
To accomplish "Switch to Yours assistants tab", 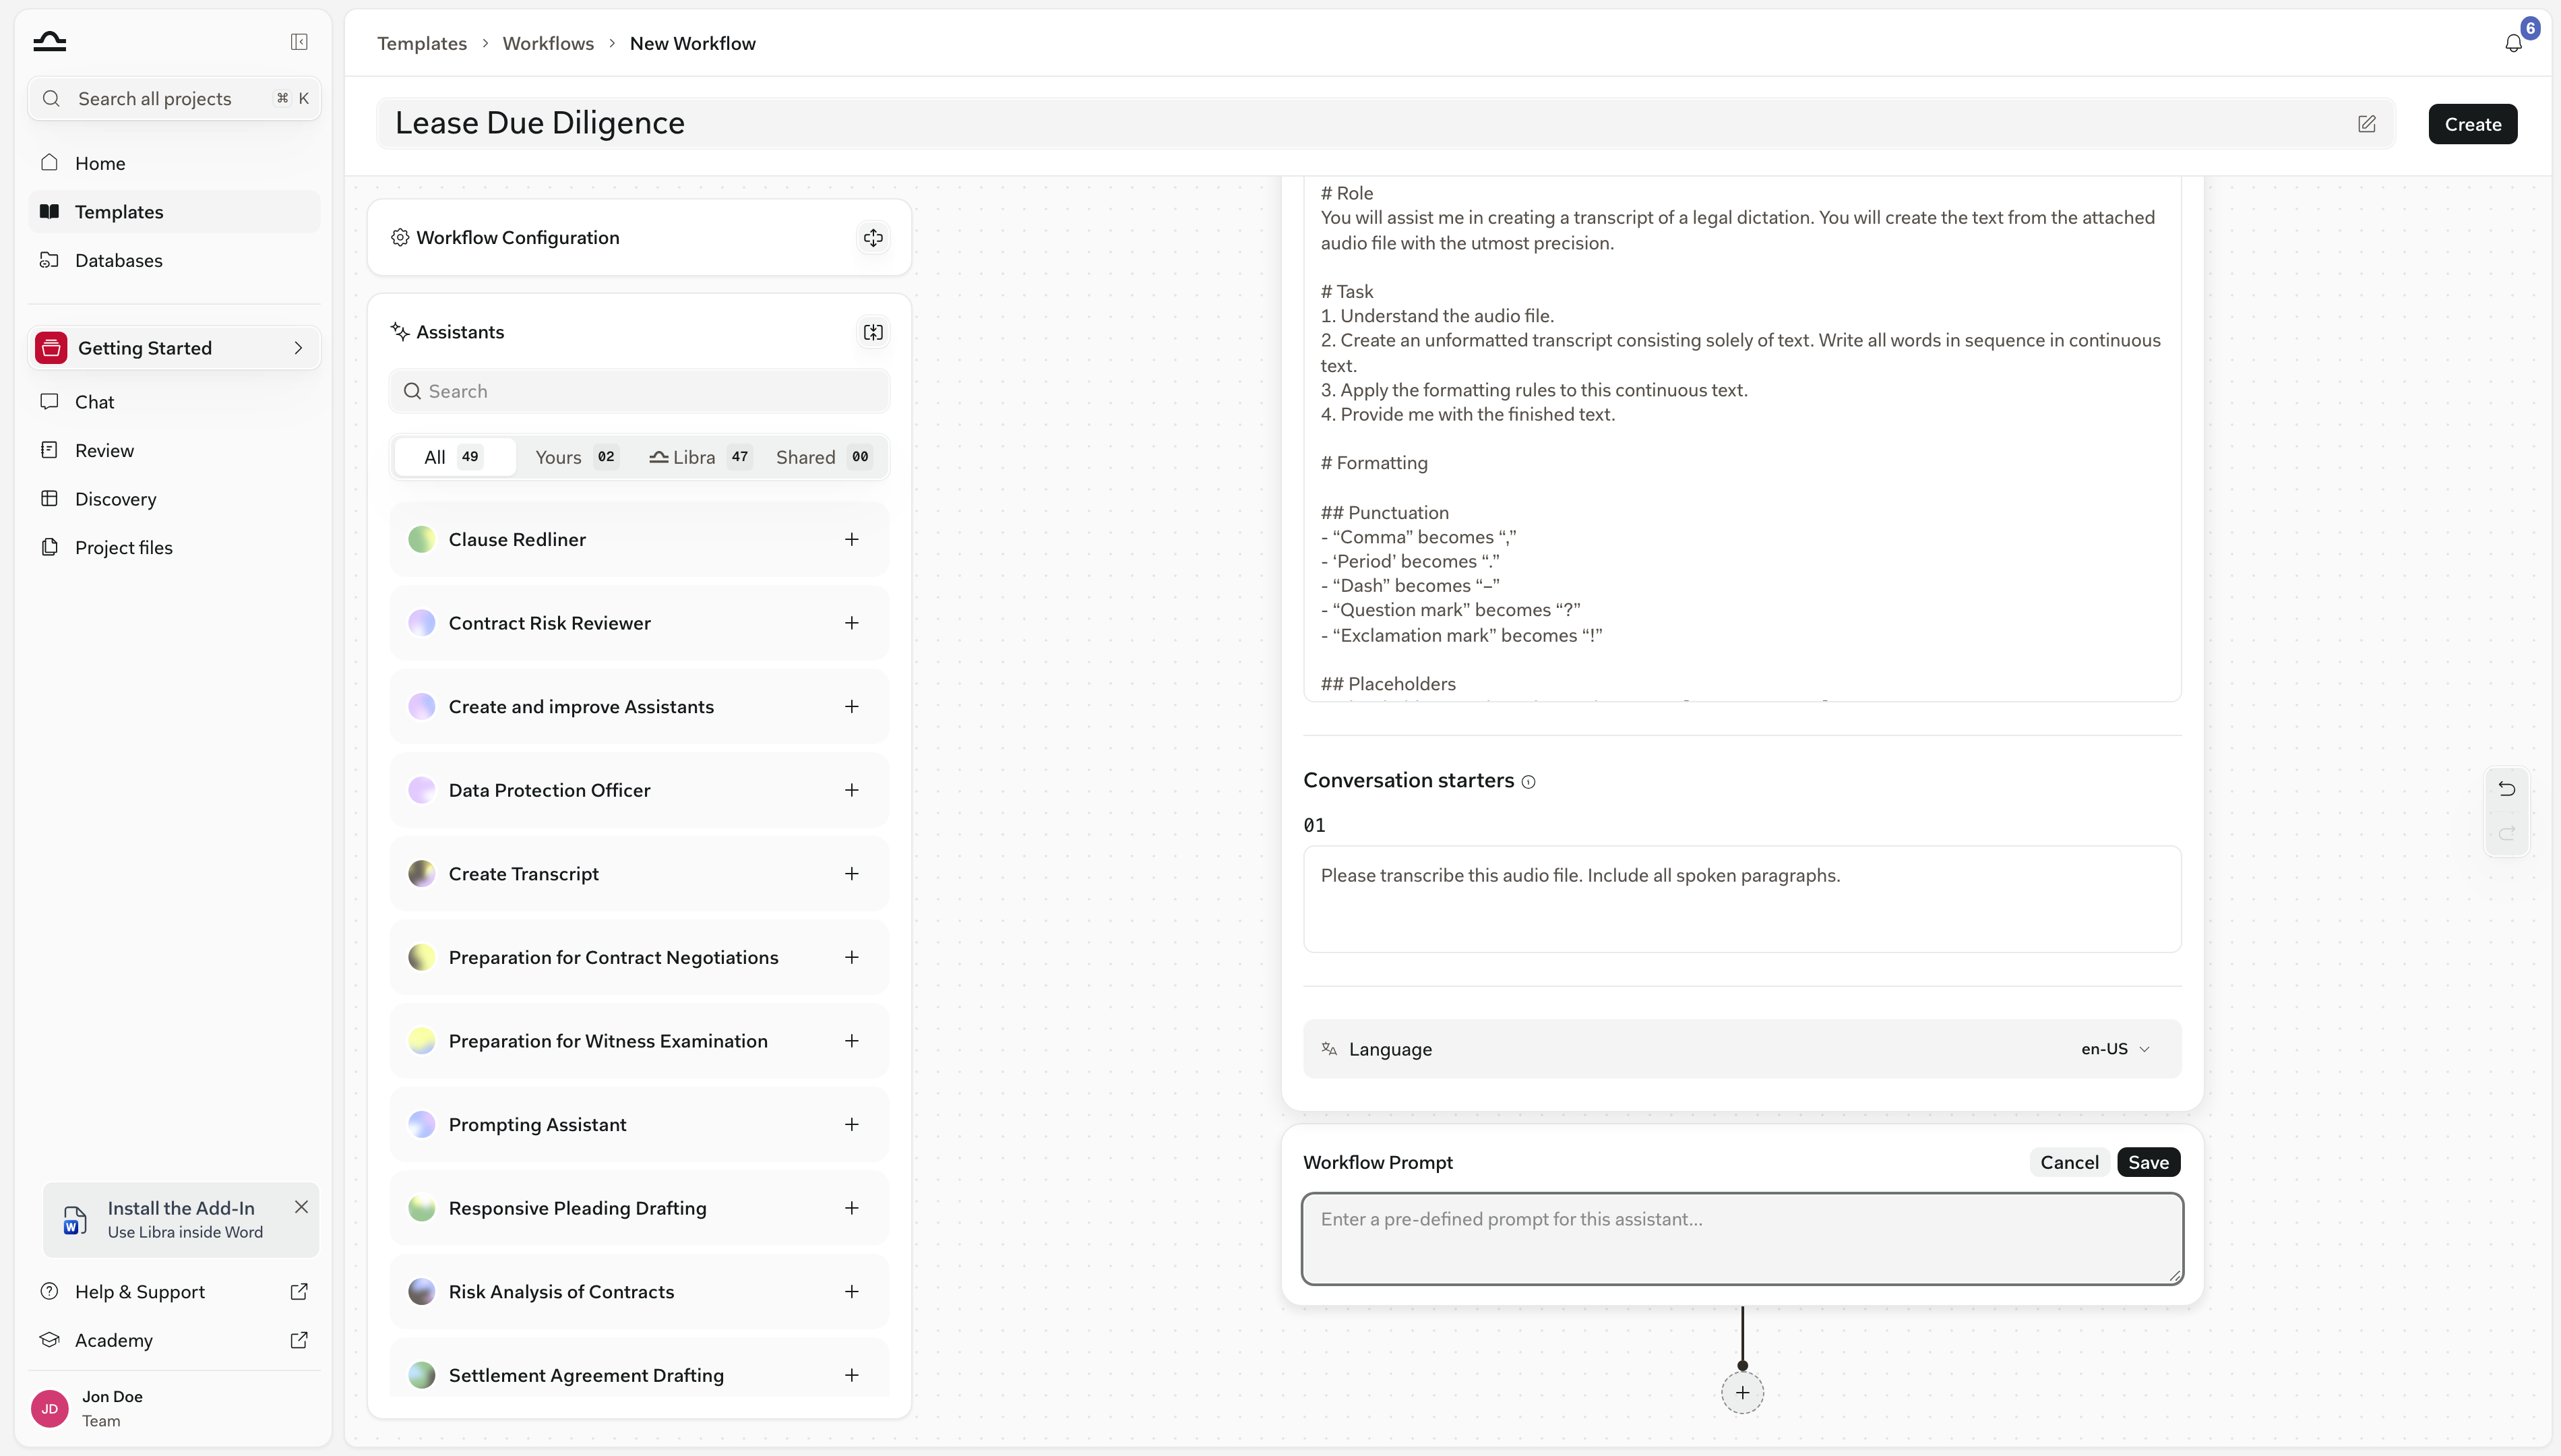I will point(577,457).
